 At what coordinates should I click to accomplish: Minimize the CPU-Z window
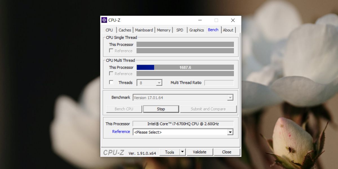[200, 20]
